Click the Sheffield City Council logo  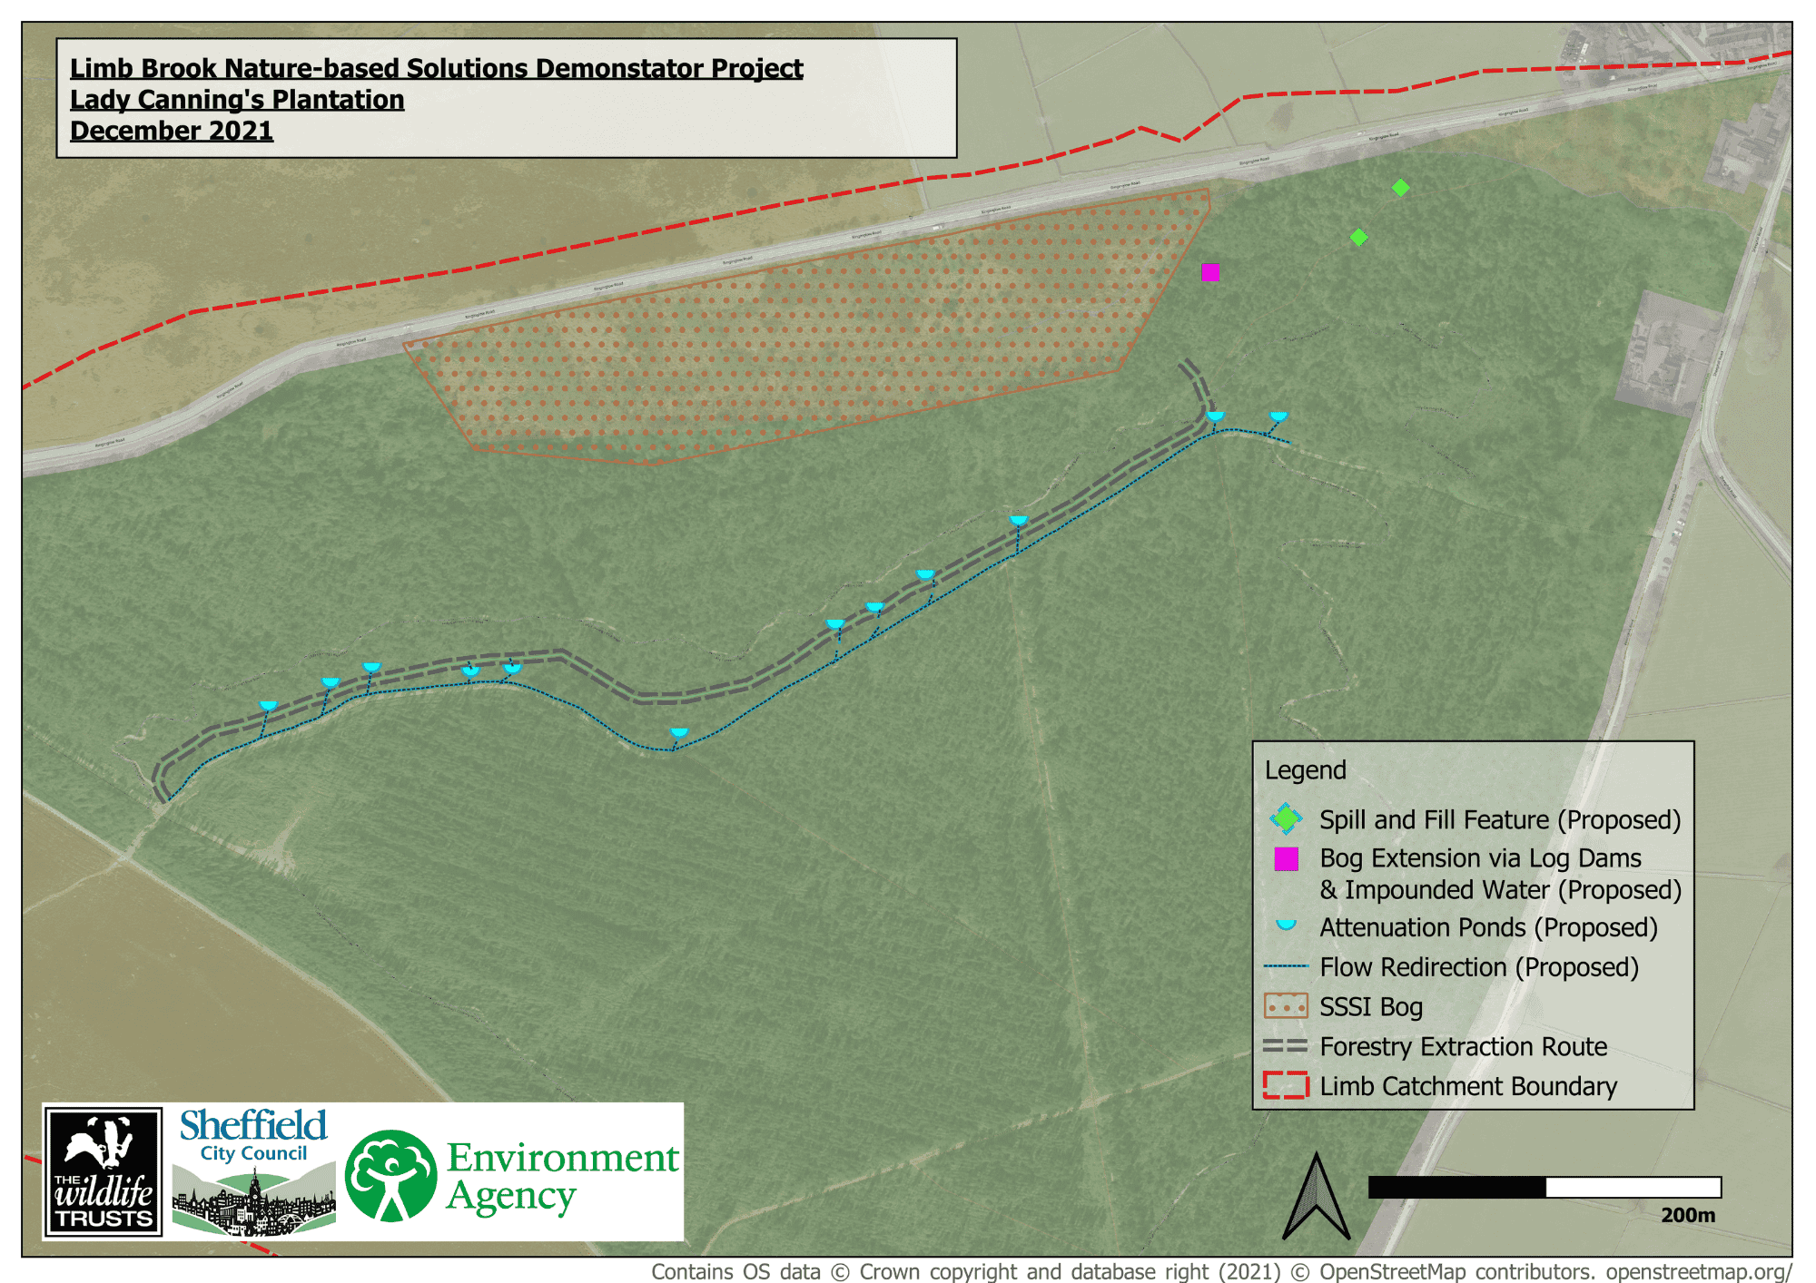(253, 1171)
